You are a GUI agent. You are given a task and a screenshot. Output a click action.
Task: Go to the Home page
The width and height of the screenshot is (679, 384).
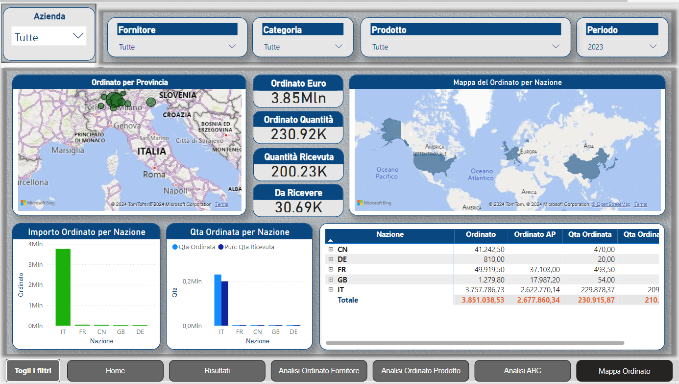[115, 371]
